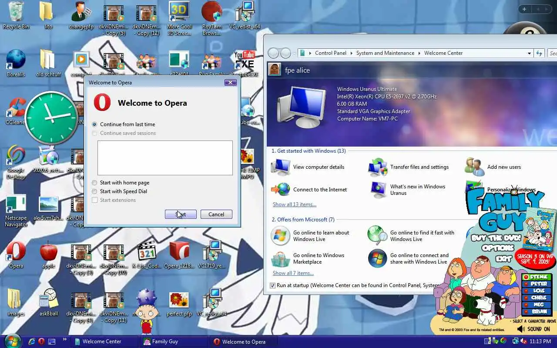Viewport: 557px width, 348px height.
Task: Expand arrow after Control Panel breadcrumb
Action: (x=352, y=53)
